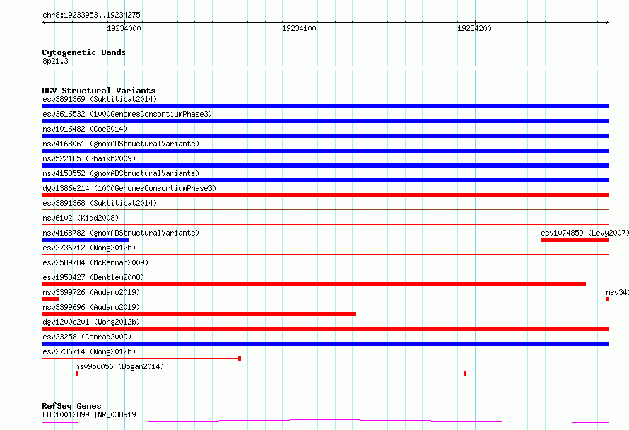Open nsv4168061 (gnomADStructuralVariants) variant label
This screenshot has height=430, width=629.
point(121,144)
